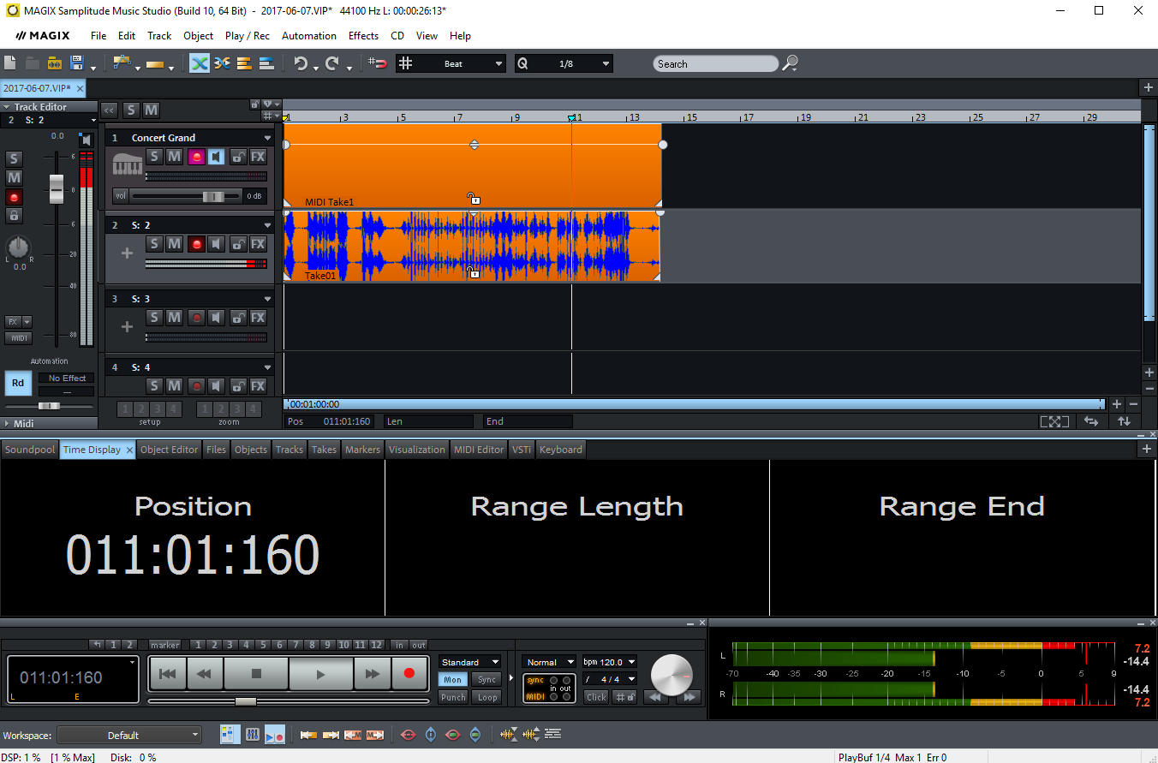The width and height of the screenshot is (1158, 763).
Task: Open the 4/4 time signature dropdown
Action: point(609,679)
